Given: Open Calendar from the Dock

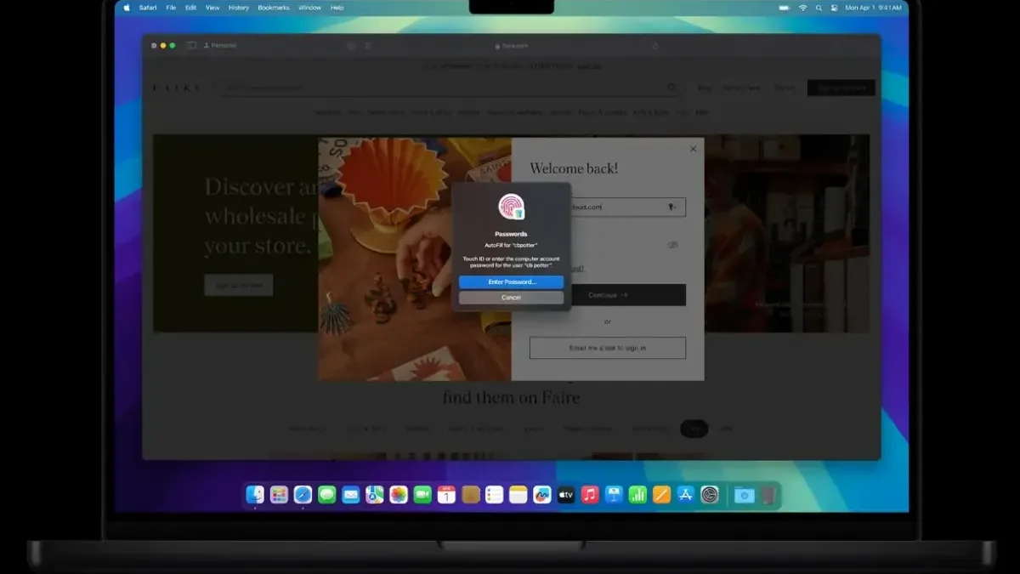Looking at the screenshot, I should pyautogui.click(x=446, y=494).
